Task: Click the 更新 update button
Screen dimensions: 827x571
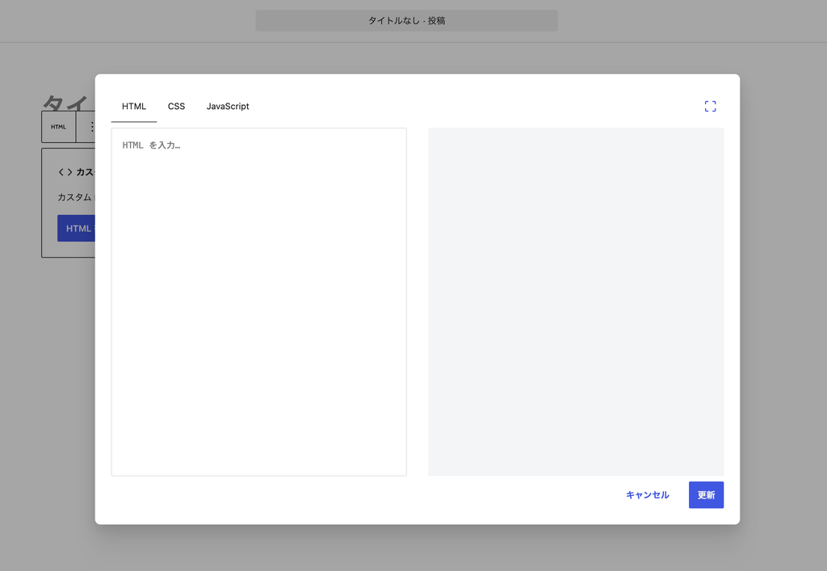Action: 706,495
